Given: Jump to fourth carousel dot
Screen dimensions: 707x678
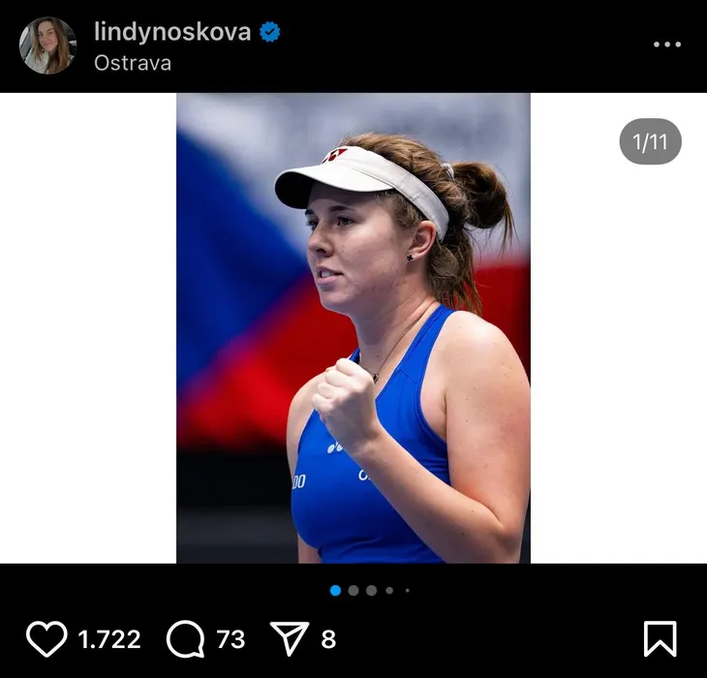Looking at the screenshot, I should [389, 591].
